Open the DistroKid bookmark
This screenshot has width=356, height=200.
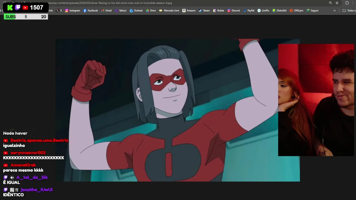280,11
